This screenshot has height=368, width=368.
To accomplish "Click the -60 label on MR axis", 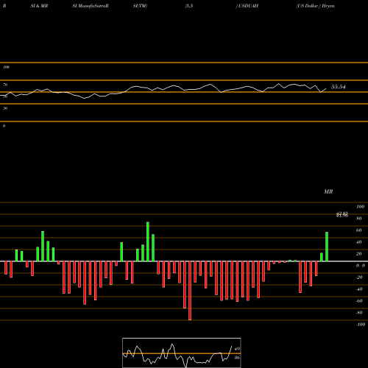I will coord(359,301).
